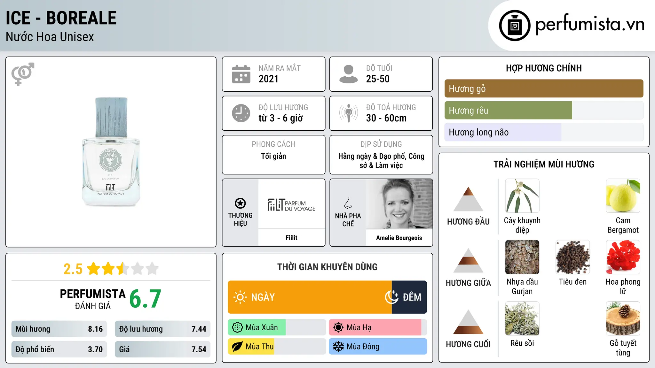This screenshot has width=655, height=368.
Task: Click the Hương giữa pyramid icon
Action: tap(469, 260)
